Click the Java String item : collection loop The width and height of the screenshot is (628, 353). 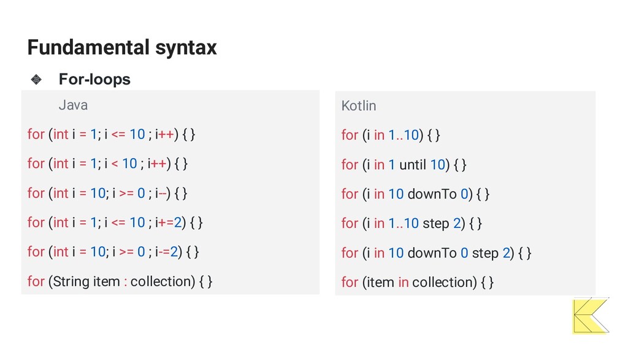[x=120, y=281]
